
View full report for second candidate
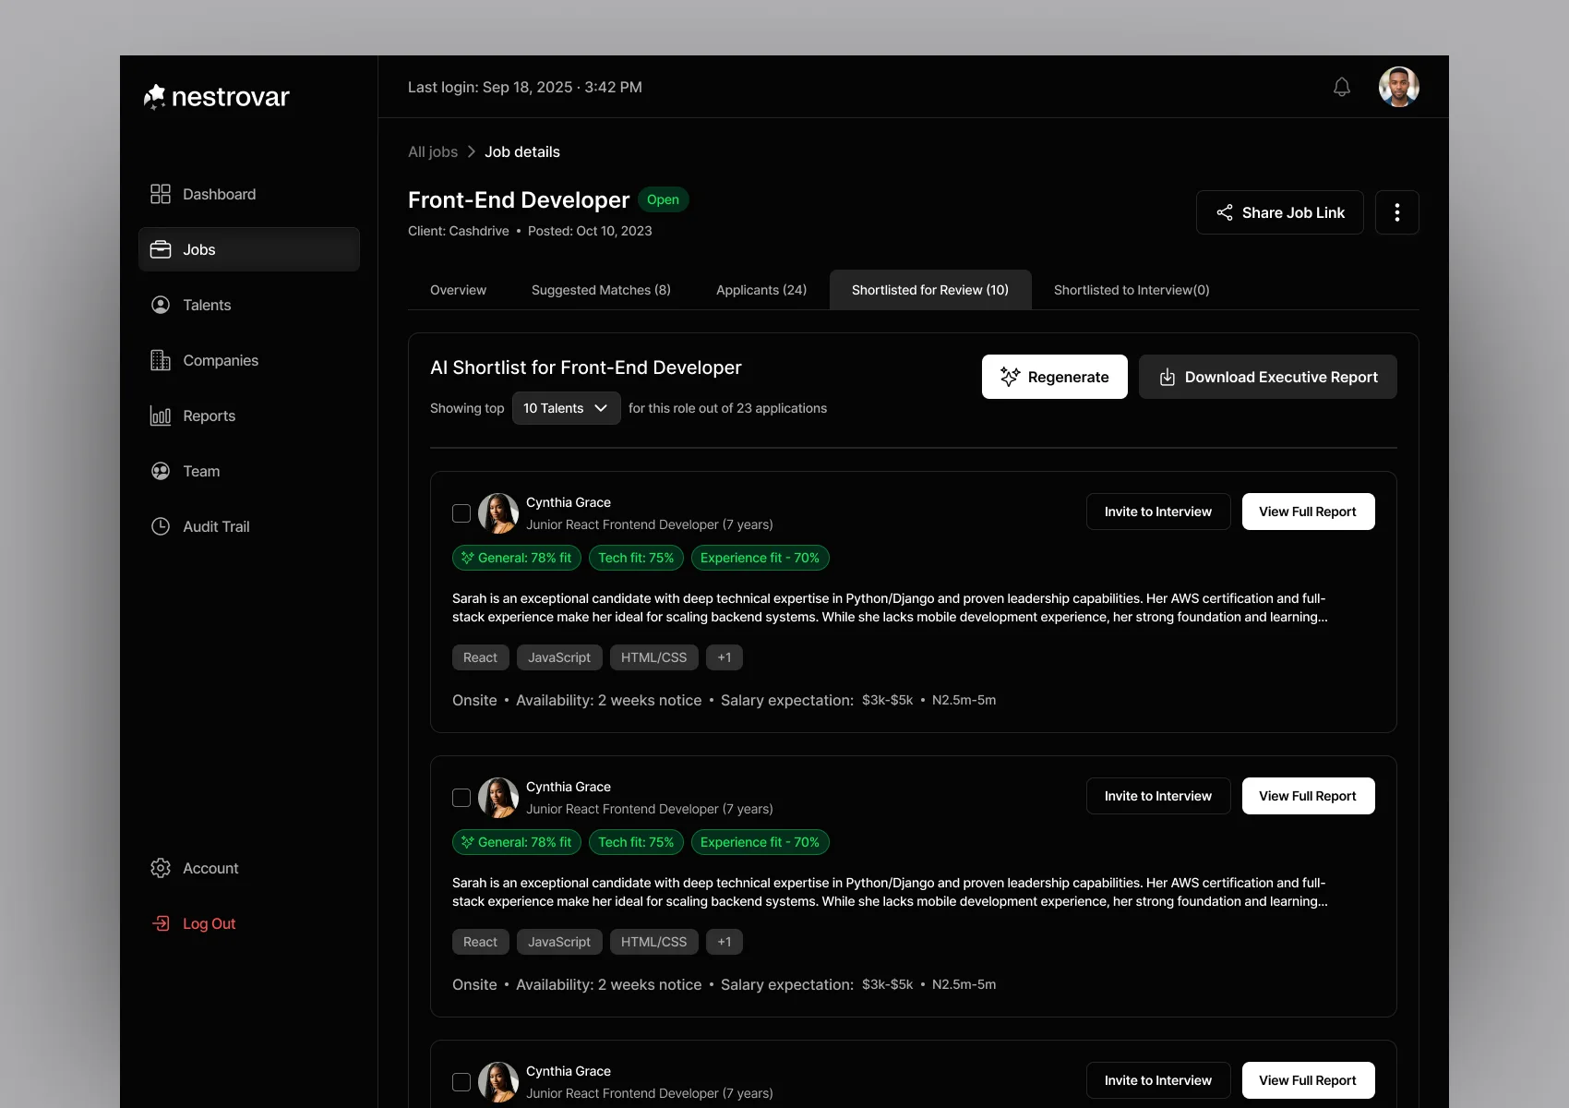tap(1308, 796)
